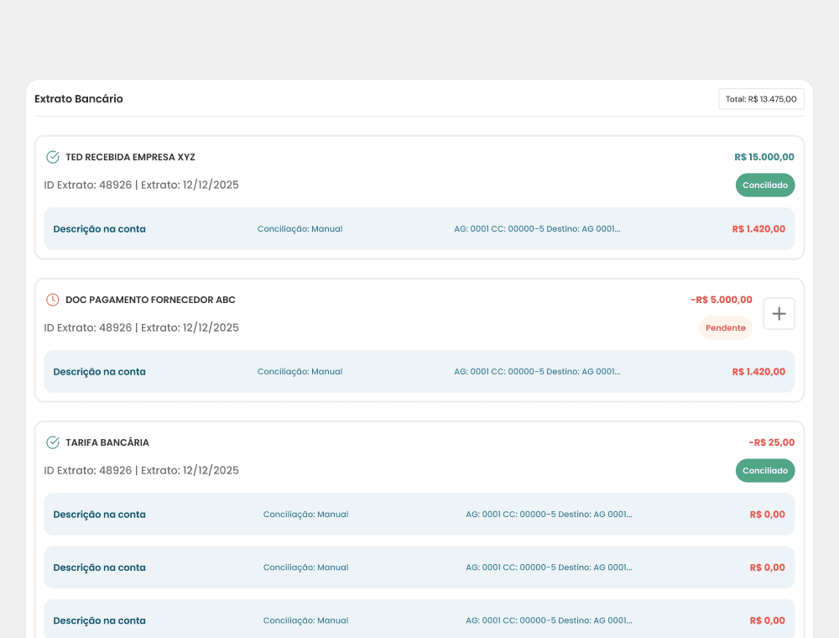Click Conciliação: Manual in DOC PAGAMENTO card
839x638 pixels.
(300, 371)
